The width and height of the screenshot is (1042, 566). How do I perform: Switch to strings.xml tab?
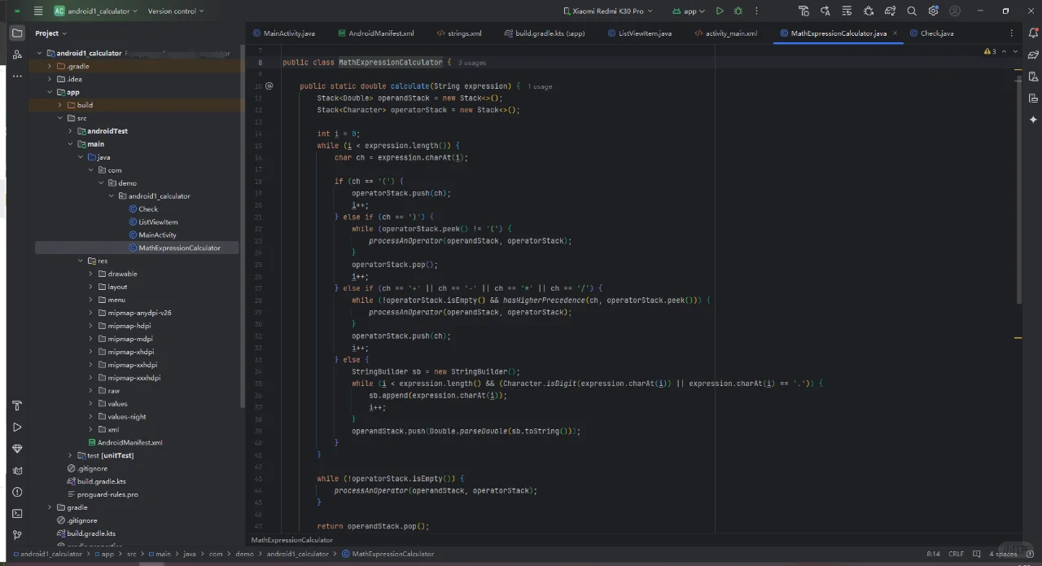[459, 33]
